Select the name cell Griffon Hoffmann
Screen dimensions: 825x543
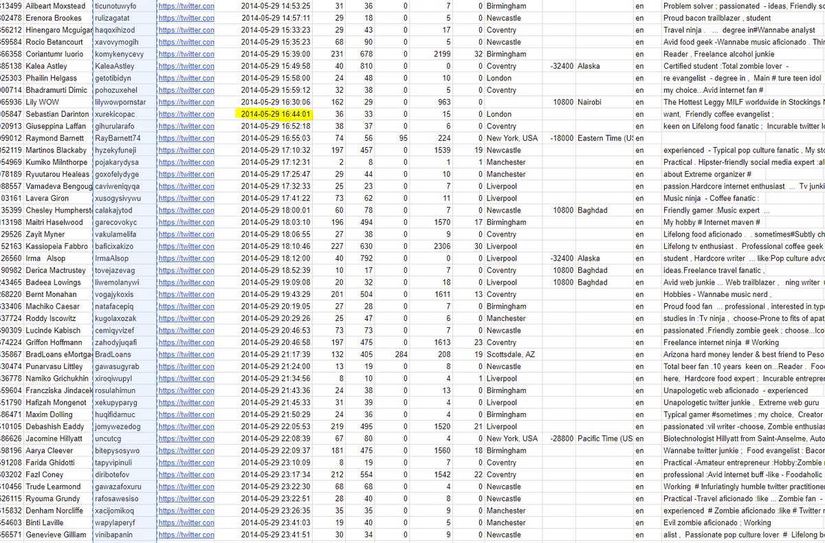point(54,343)
